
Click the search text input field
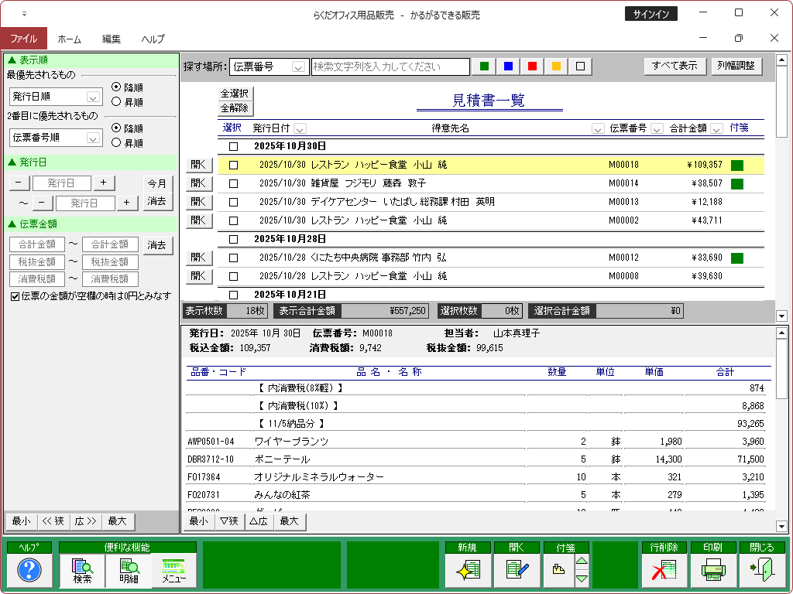tap(390, 67)
